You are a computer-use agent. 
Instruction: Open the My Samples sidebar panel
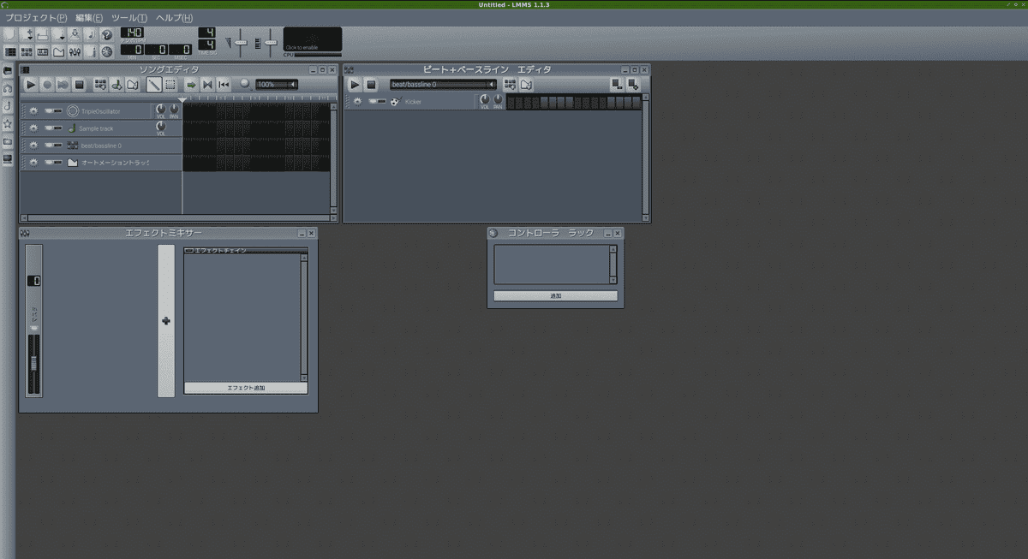[x=8, y=106]
